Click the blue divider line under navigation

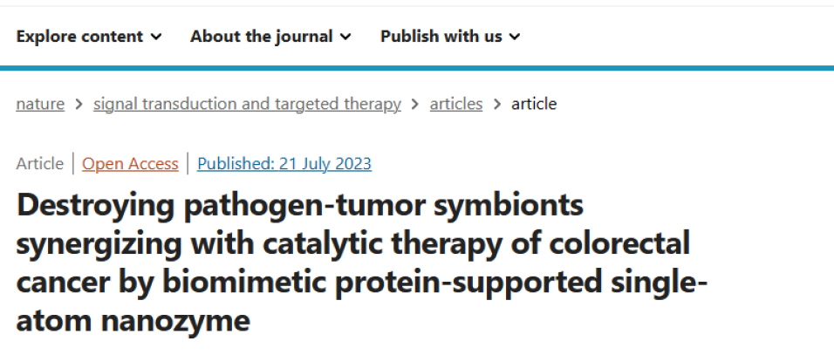click(x=417, y=67)
